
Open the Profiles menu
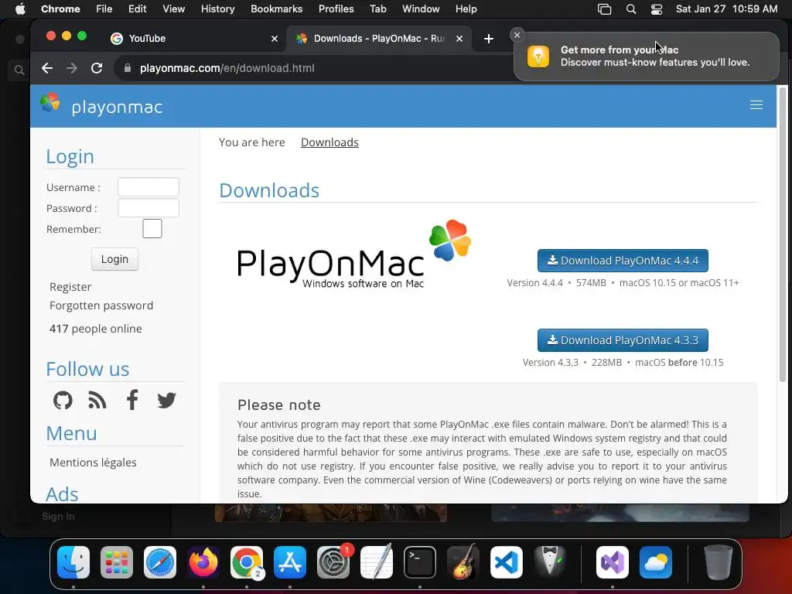pos(336,9)
